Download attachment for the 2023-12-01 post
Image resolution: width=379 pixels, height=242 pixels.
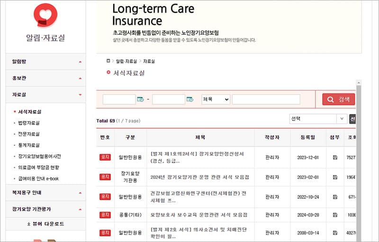(335, 158)
